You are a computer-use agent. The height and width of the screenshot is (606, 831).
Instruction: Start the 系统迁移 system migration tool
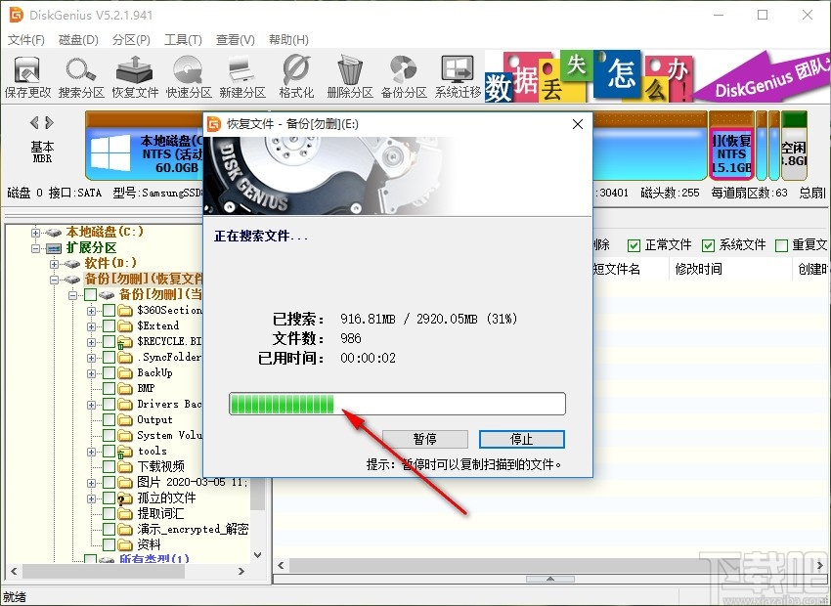click(x=458, y=77)
